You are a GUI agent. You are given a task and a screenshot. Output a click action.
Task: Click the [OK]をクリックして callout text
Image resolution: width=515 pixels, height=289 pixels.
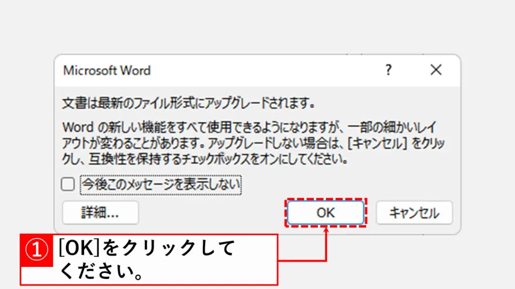(x=147, y=248)
